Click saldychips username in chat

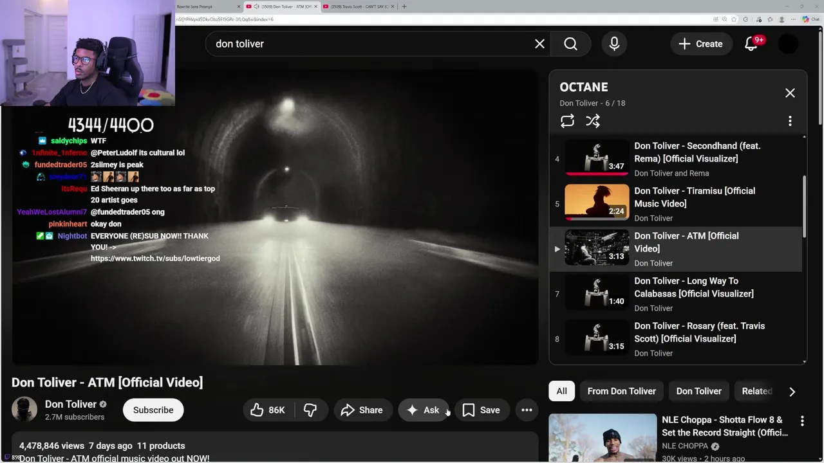coord(69,141)
